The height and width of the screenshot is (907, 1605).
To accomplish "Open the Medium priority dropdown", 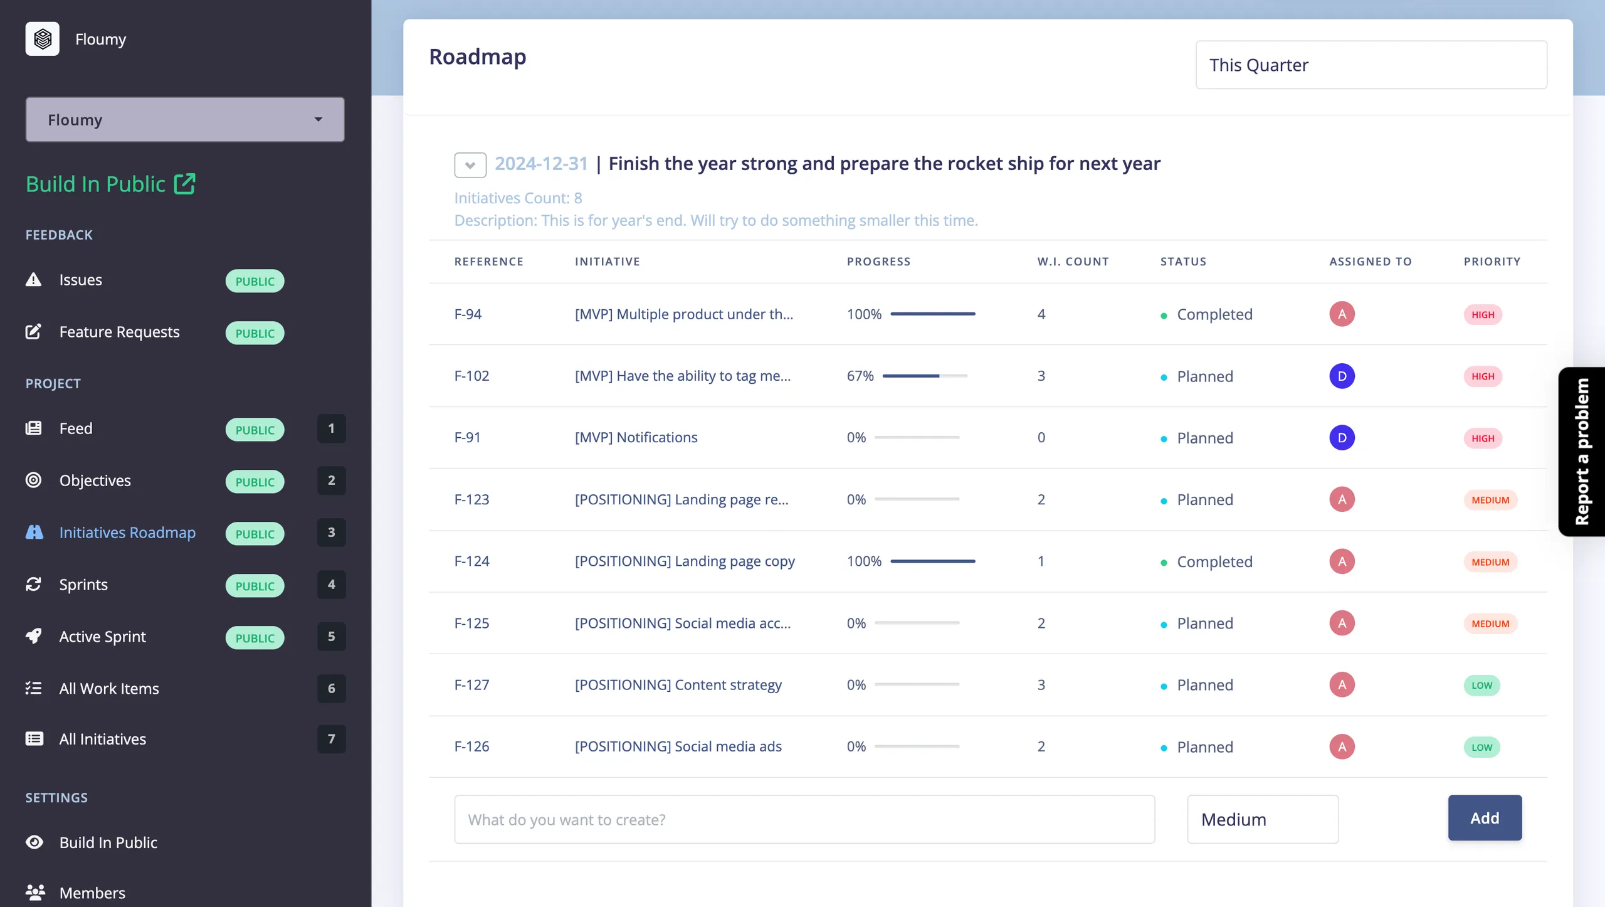I will tap(1262, 820).
